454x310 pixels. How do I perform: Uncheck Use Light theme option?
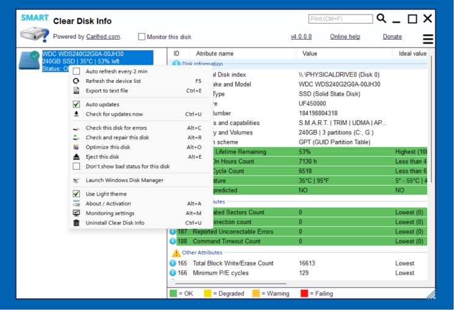pos(76,193)
